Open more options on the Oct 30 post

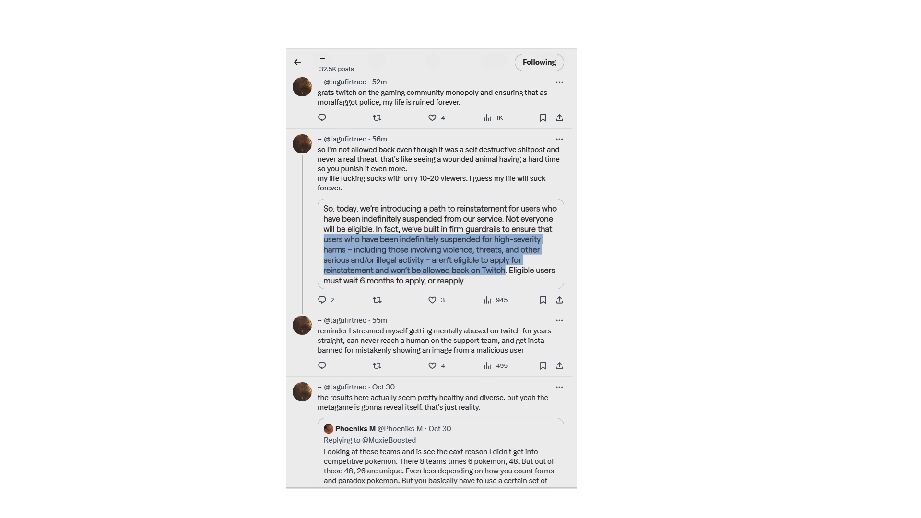[559, 387]
